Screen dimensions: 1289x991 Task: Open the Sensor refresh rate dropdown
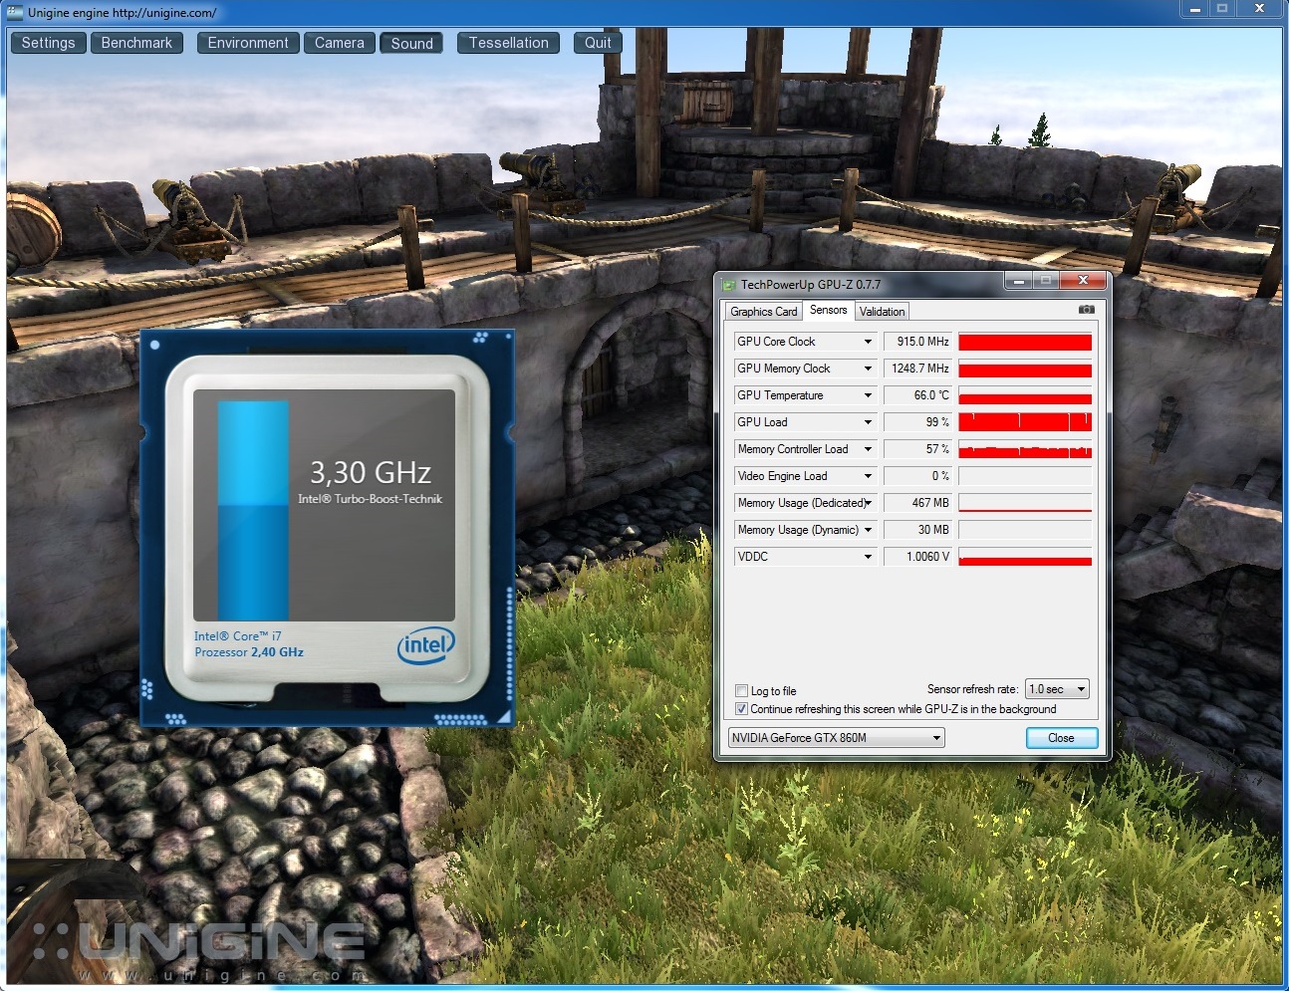(x=1057, y=689)
